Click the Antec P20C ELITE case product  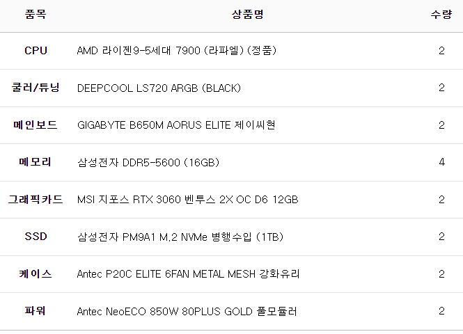pos(188,274)
